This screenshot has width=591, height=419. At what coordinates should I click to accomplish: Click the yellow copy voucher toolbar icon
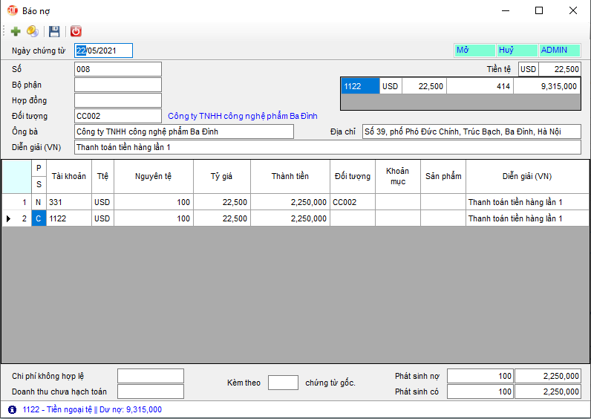click(x=33, y=31)
